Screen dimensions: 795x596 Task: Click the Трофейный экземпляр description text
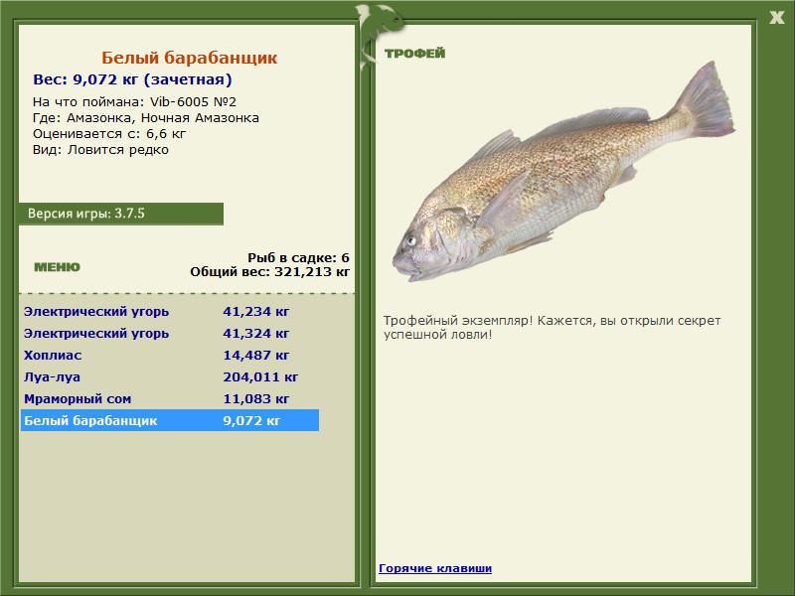pyautogui.click(x=552, y=328)
